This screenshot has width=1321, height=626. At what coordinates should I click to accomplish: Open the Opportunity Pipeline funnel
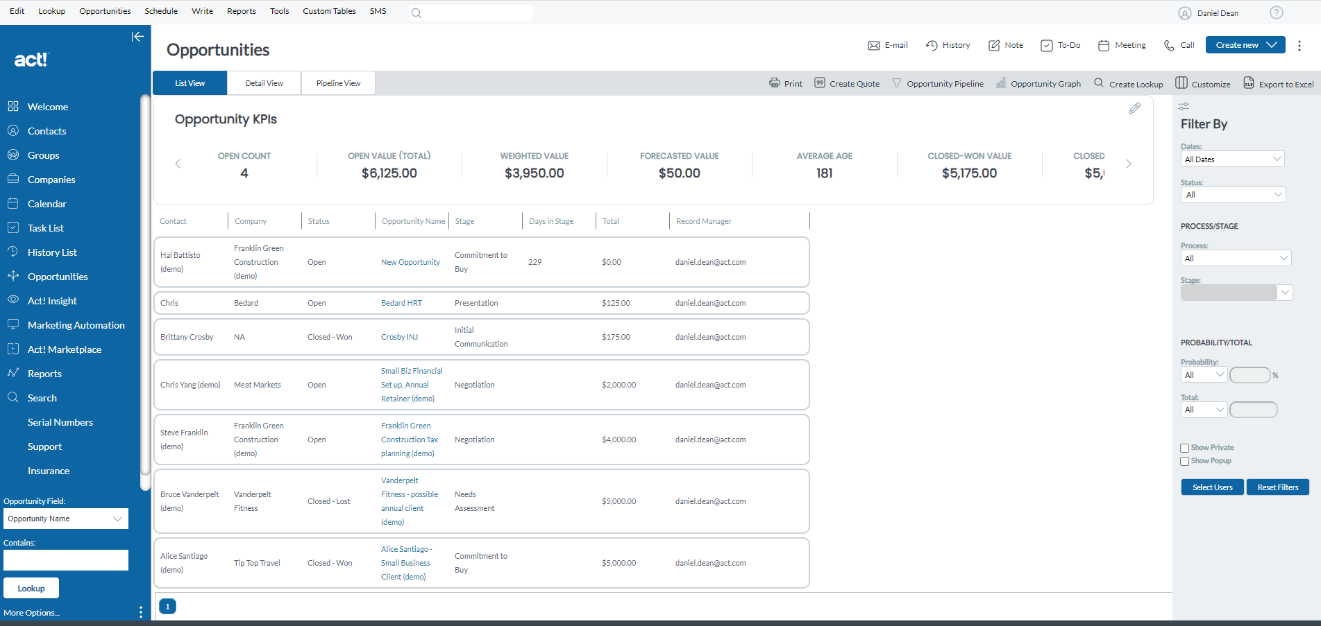[x=938, y=83]
